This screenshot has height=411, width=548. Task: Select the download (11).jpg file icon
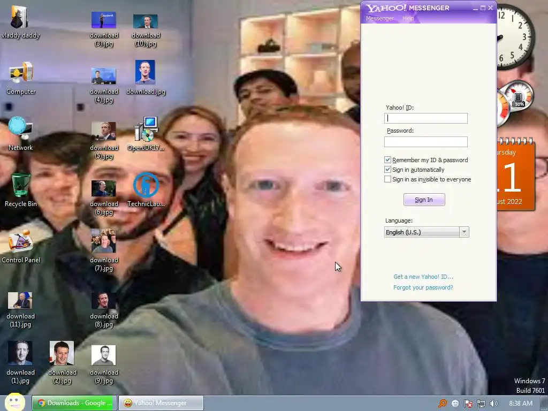coord(20,310)
